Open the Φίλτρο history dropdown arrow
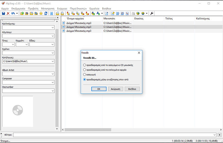This screenshot has width=223, height=143. [x=214, y=135]
